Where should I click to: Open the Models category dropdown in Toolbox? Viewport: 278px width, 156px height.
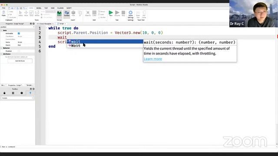click(x=17, y=98)
